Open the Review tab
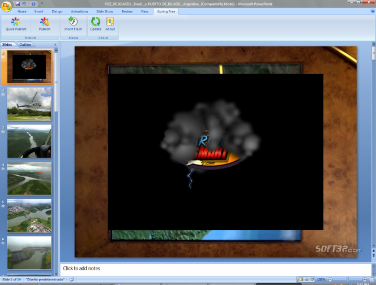Screen dimensions: 376x285 [127, 11]
